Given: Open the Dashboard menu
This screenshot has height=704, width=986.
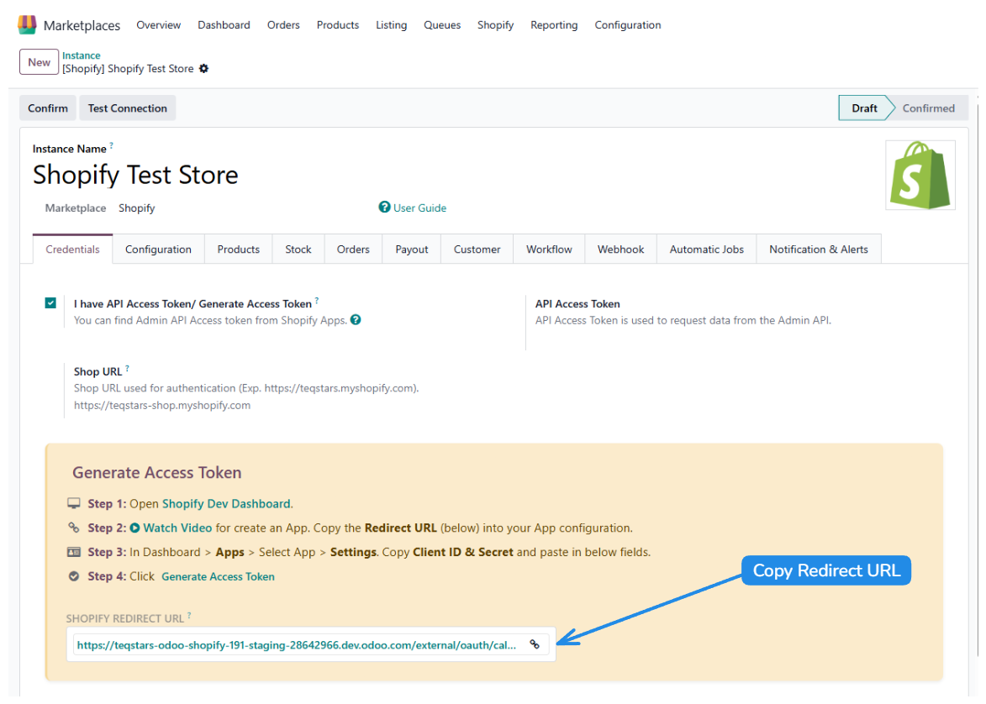Looking at the screenshot, I should coord(224,25).
